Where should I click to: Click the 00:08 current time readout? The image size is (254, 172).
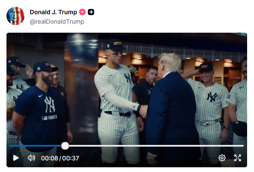pos(50,158)
